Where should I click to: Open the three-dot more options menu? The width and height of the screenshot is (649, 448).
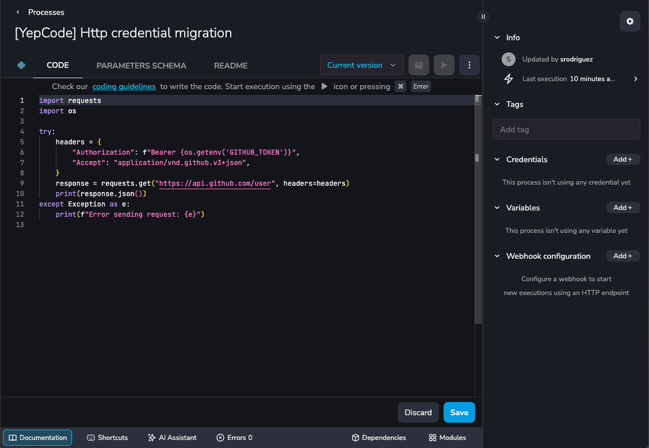469,65
